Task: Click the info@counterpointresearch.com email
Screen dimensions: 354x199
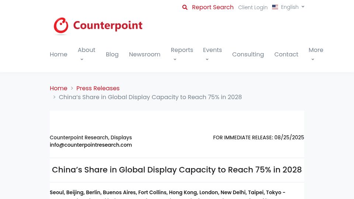Action: (91, 145)
